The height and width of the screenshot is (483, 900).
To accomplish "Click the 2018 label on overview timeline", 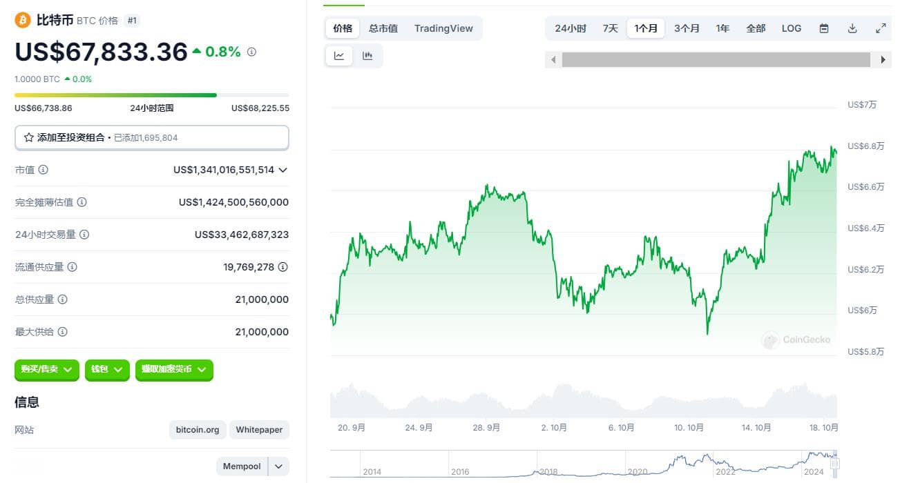I will coord(548,472).
